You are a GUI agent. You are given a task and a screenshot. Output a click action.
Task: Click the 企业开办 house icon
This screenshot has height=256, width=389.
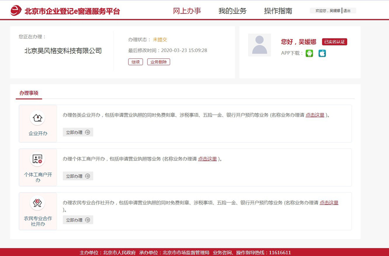tap(37, 118)
